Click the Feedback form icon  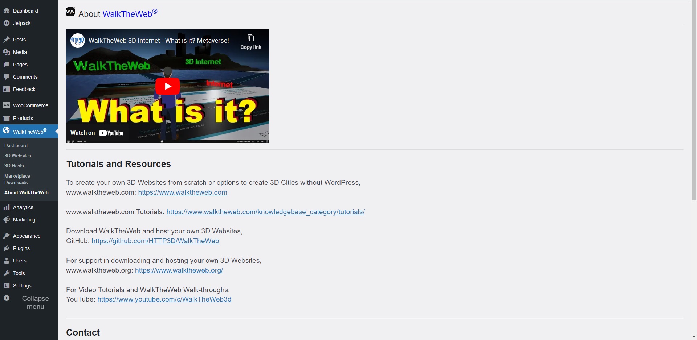tap(7, 89)
